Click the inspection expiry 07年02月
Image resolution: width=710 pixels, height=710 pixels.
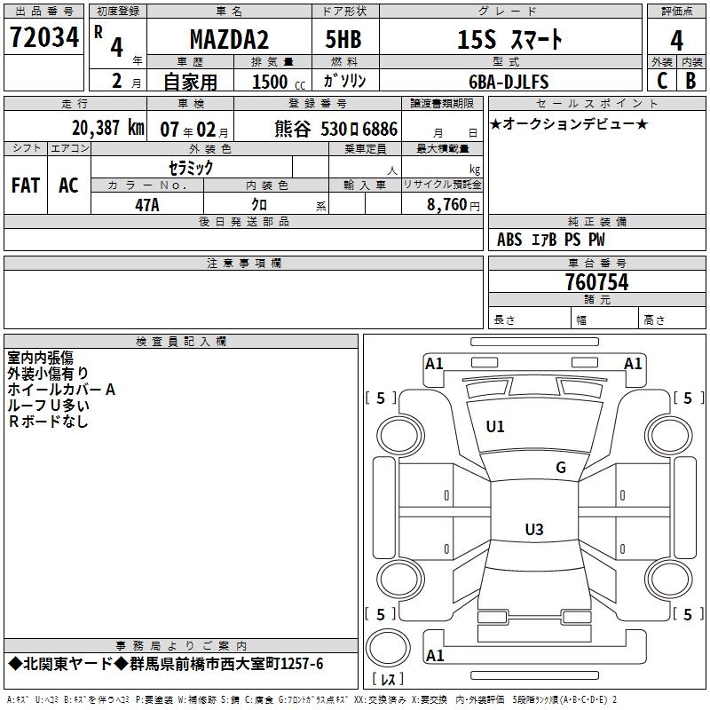pos(193,130)
